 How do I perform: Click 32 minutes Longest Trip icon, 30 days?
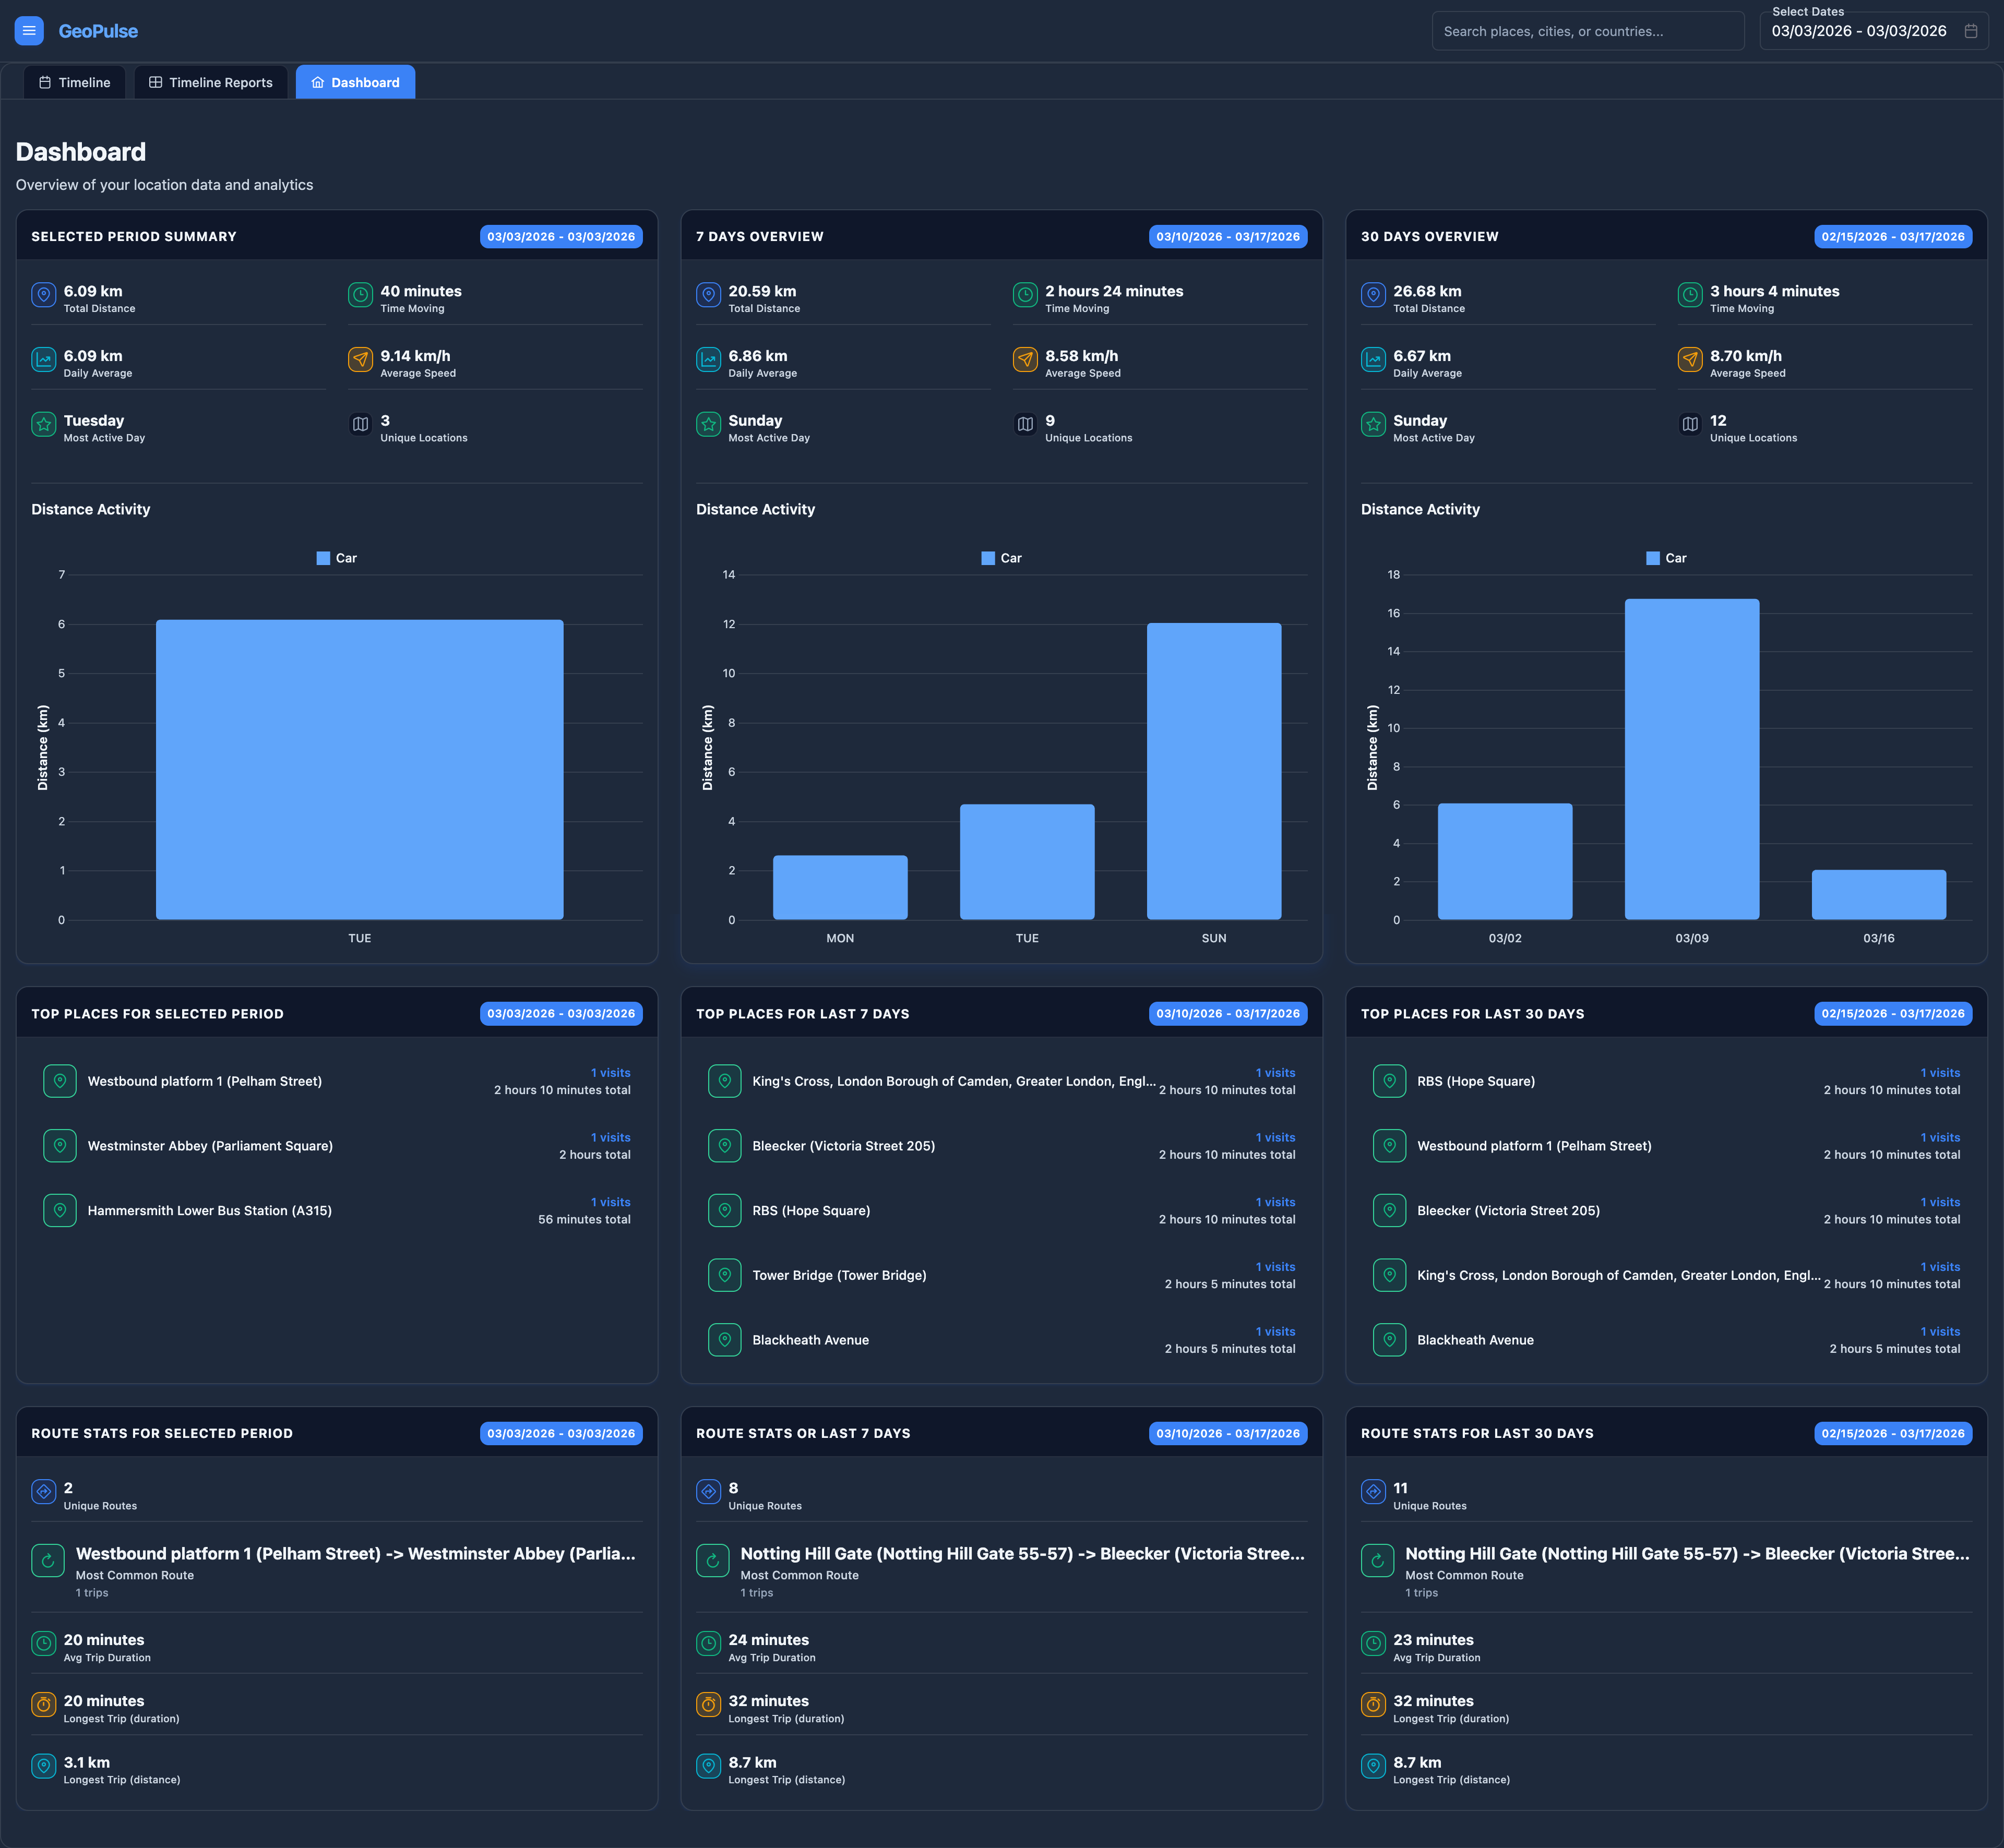click(1373, 1704)
